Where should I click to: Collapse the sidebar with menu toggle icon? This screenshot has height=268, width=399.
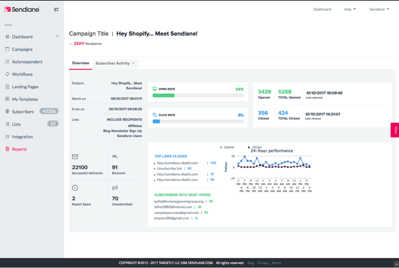click(x=56, y=10)
